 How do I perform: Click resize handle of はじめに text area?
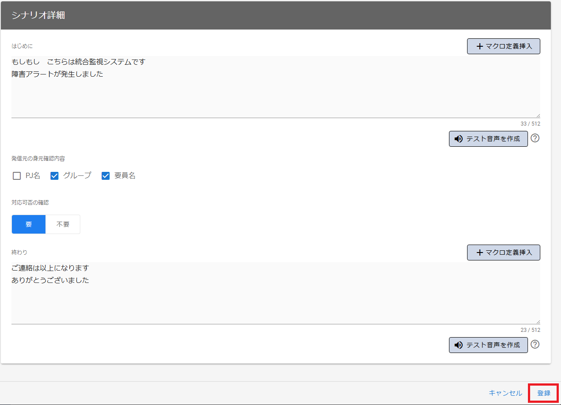coord(538,116)
